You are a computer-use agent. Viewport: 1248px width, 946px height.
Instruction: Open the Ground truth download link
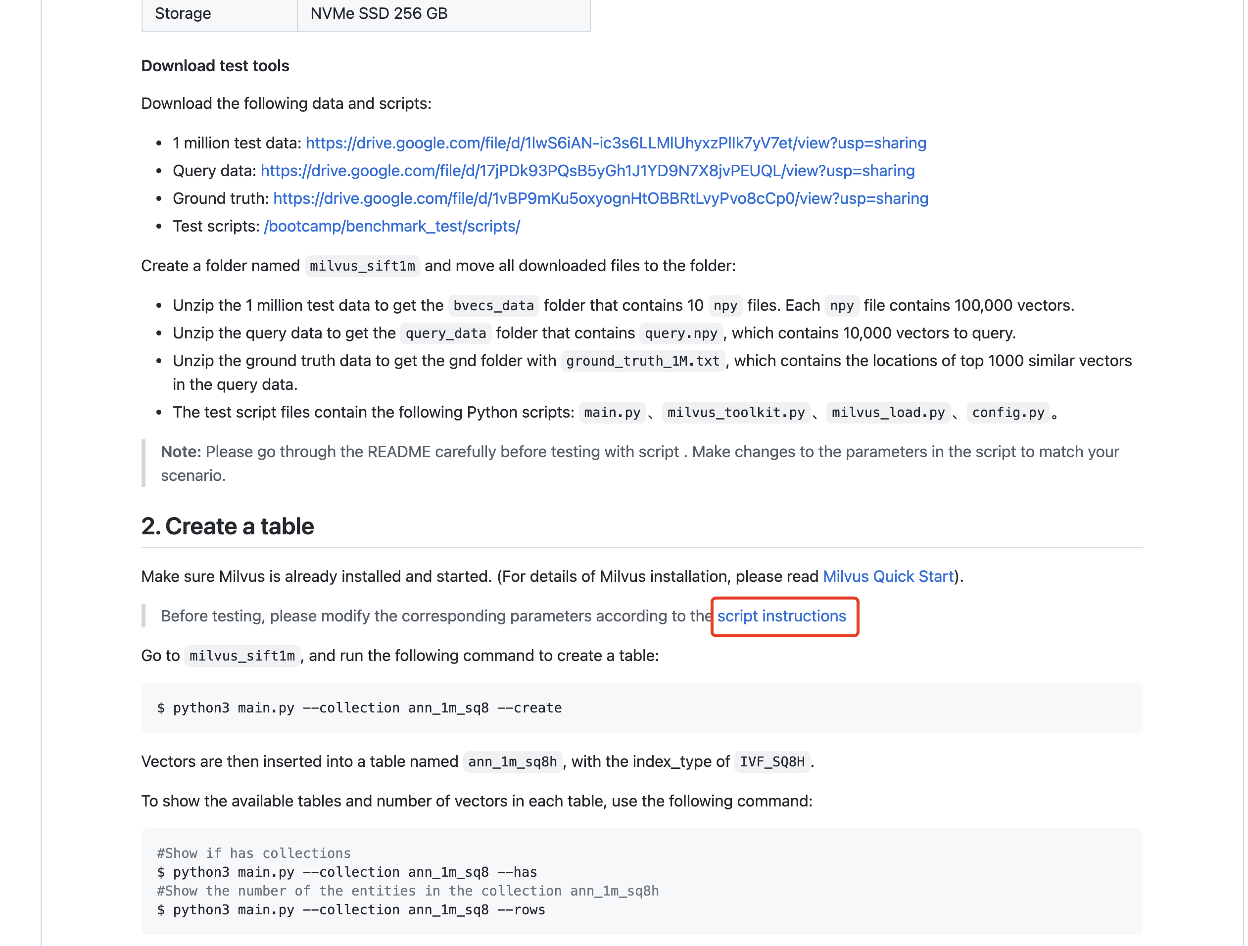tap(600, 198)
